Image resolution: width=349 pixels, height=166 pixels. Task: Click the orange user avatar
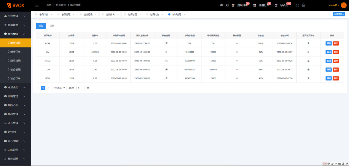[x=344, y=5]
